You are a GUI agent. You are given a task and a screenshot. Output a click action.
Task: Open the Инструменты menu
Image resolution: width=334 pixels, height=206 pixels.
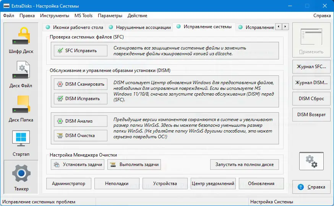(x=55, y=16)
